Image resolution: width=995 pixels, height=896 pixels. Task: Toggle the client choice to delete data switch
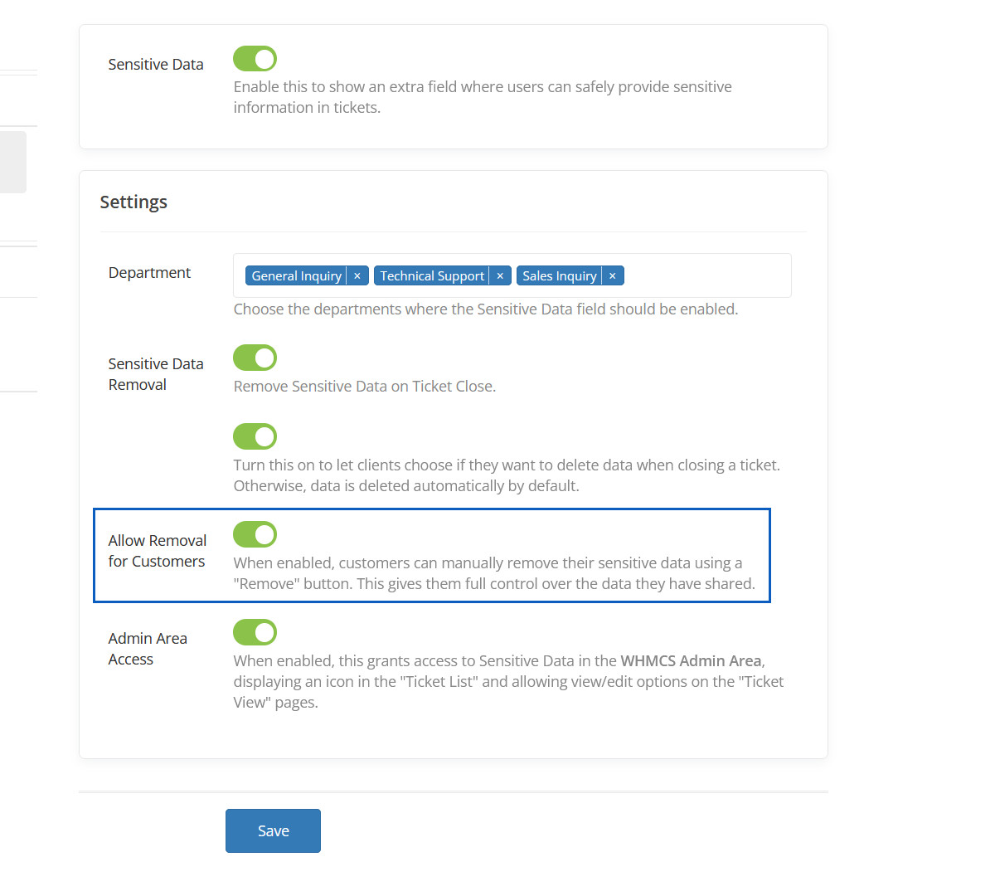[x=255, y=436]
